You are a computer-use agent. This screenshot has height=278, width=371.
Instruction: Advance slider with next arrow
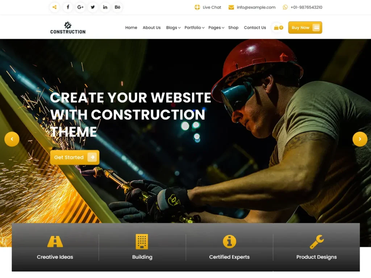pos(359,139)
